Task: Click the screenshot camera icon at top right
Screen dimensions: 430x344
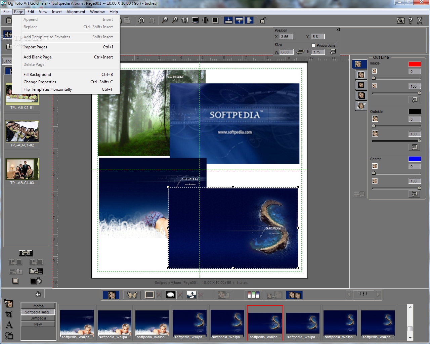Action: coord(400,20)
